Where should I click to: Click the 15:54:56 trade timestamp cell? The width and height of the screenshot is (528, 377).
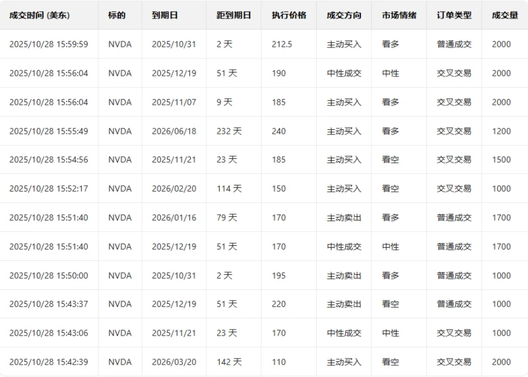49,159
